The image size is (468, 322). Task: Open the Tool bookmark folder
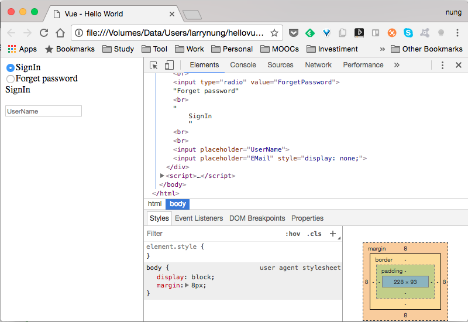154,49
